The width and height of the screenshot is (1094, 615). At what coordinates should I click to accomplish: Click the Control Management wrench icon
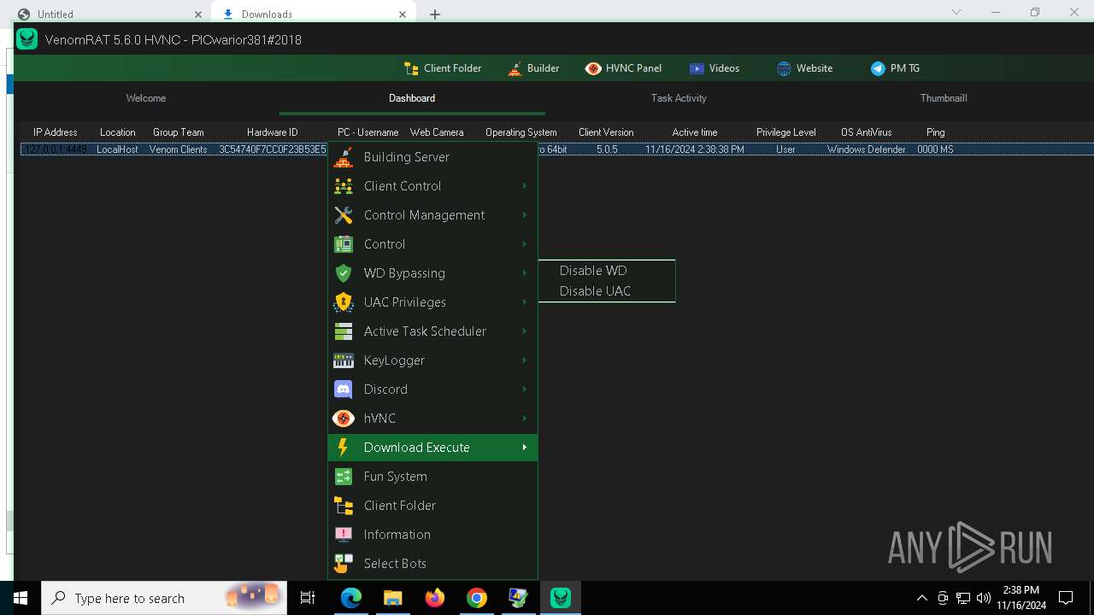coord(343,215)
